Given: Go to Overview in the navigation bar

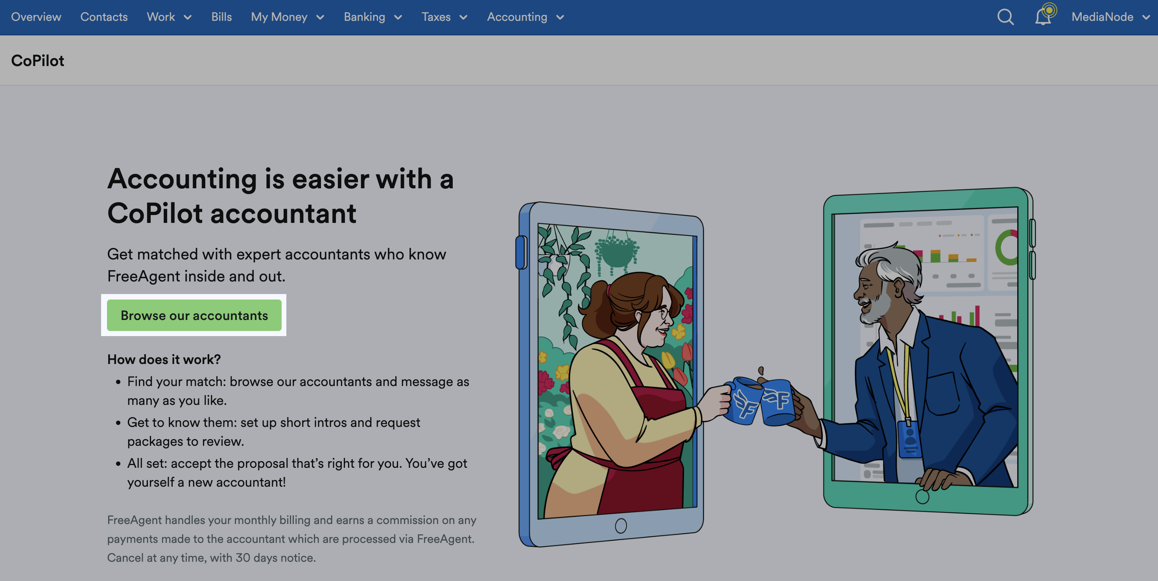Looking at the screenshot, I should tap(36, 17).
